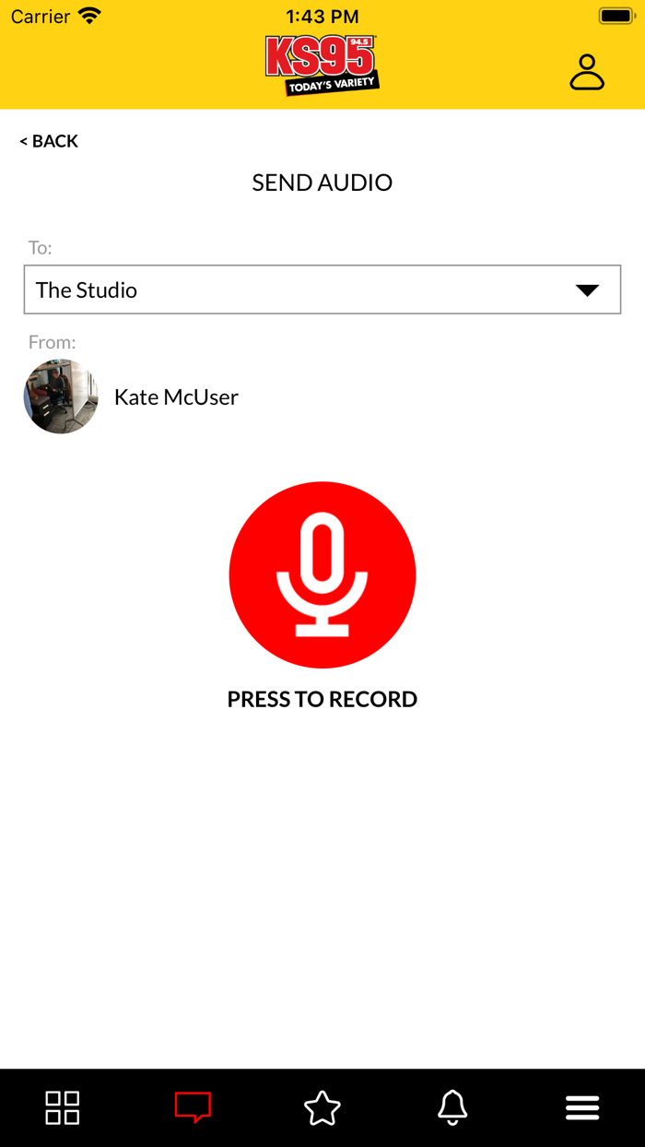Screen dimensions: 645x1147
Task: Tap the To: label
Action: click(x=41, y=248)
